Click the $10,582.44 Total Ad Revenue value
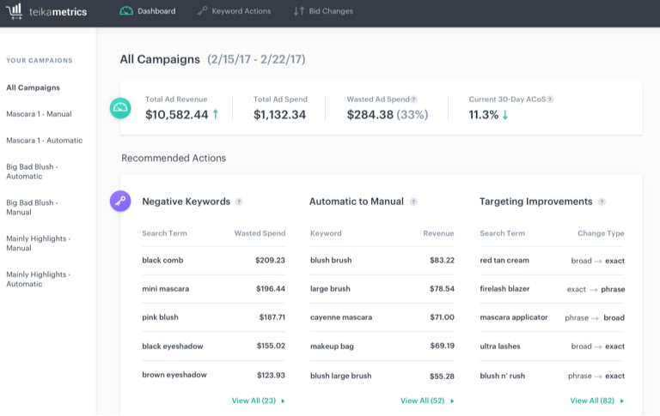 tap(177, 114)
